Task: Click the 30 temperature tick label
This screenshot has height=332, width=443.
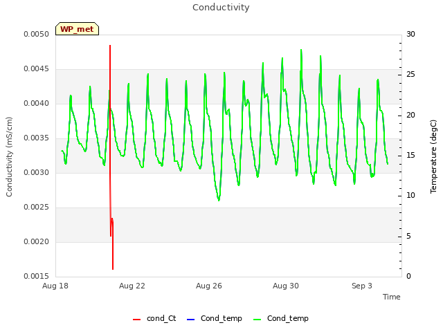Action: (410, 35)
